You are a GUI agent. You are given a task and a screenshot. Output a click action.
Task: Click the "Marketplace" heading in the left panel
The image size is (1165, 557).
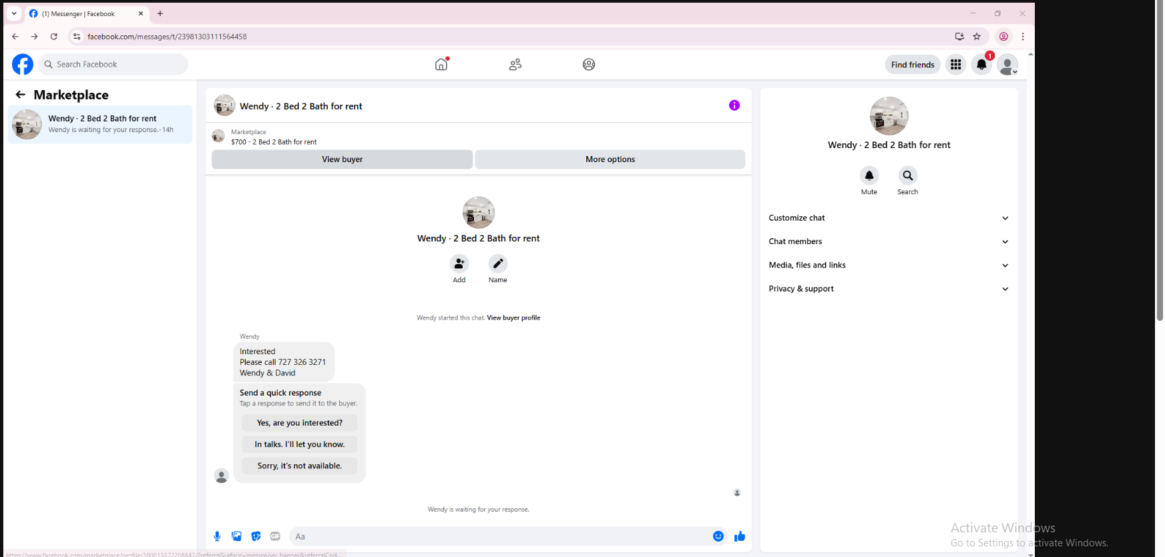[x=71, y=95]
